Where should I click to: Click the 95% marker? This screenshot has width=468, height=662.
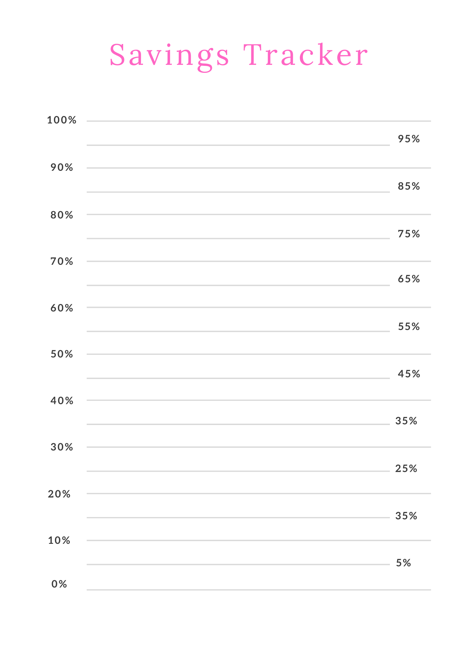(409, 139)
